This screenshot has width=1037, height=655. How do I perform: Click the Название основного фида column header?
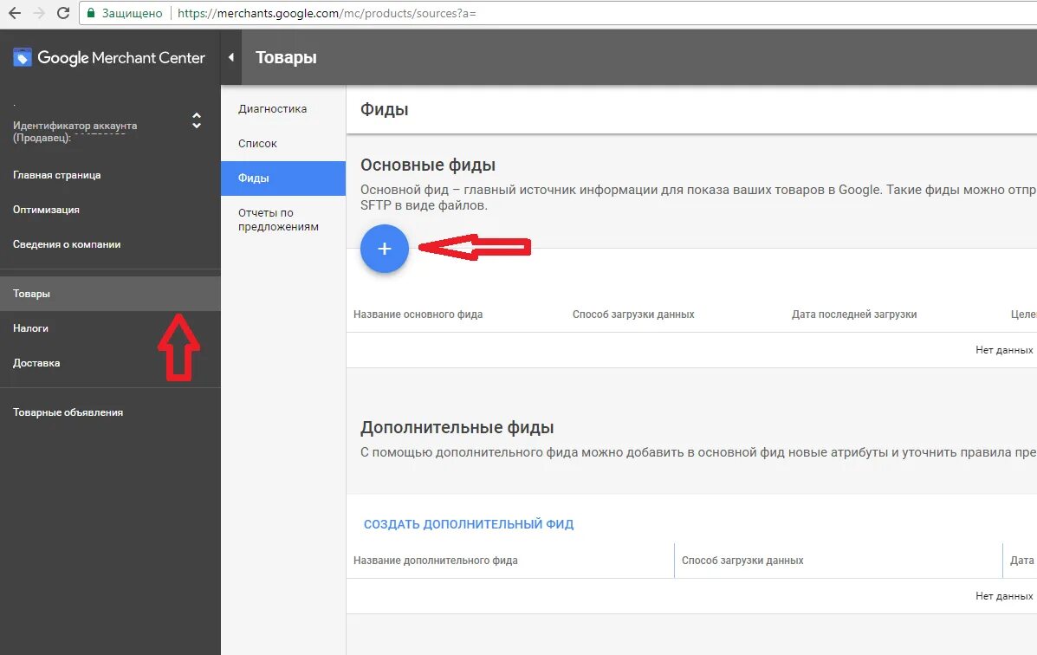(x=418, y=315)
